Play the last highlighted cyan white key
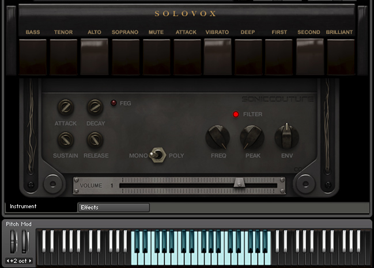The width and height of the screenshot is (374, 268). click(x=267, y=259)
